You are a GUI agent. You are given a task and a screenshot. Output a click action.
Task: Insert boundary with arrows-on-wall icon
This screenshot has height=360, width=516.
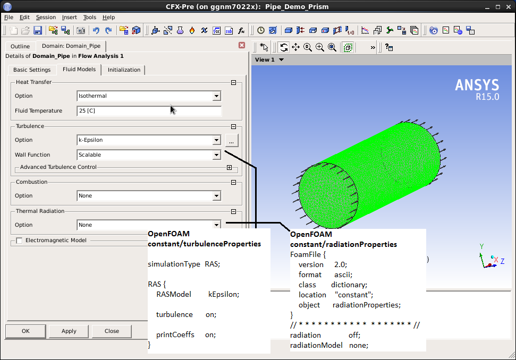tap(300, 31)
